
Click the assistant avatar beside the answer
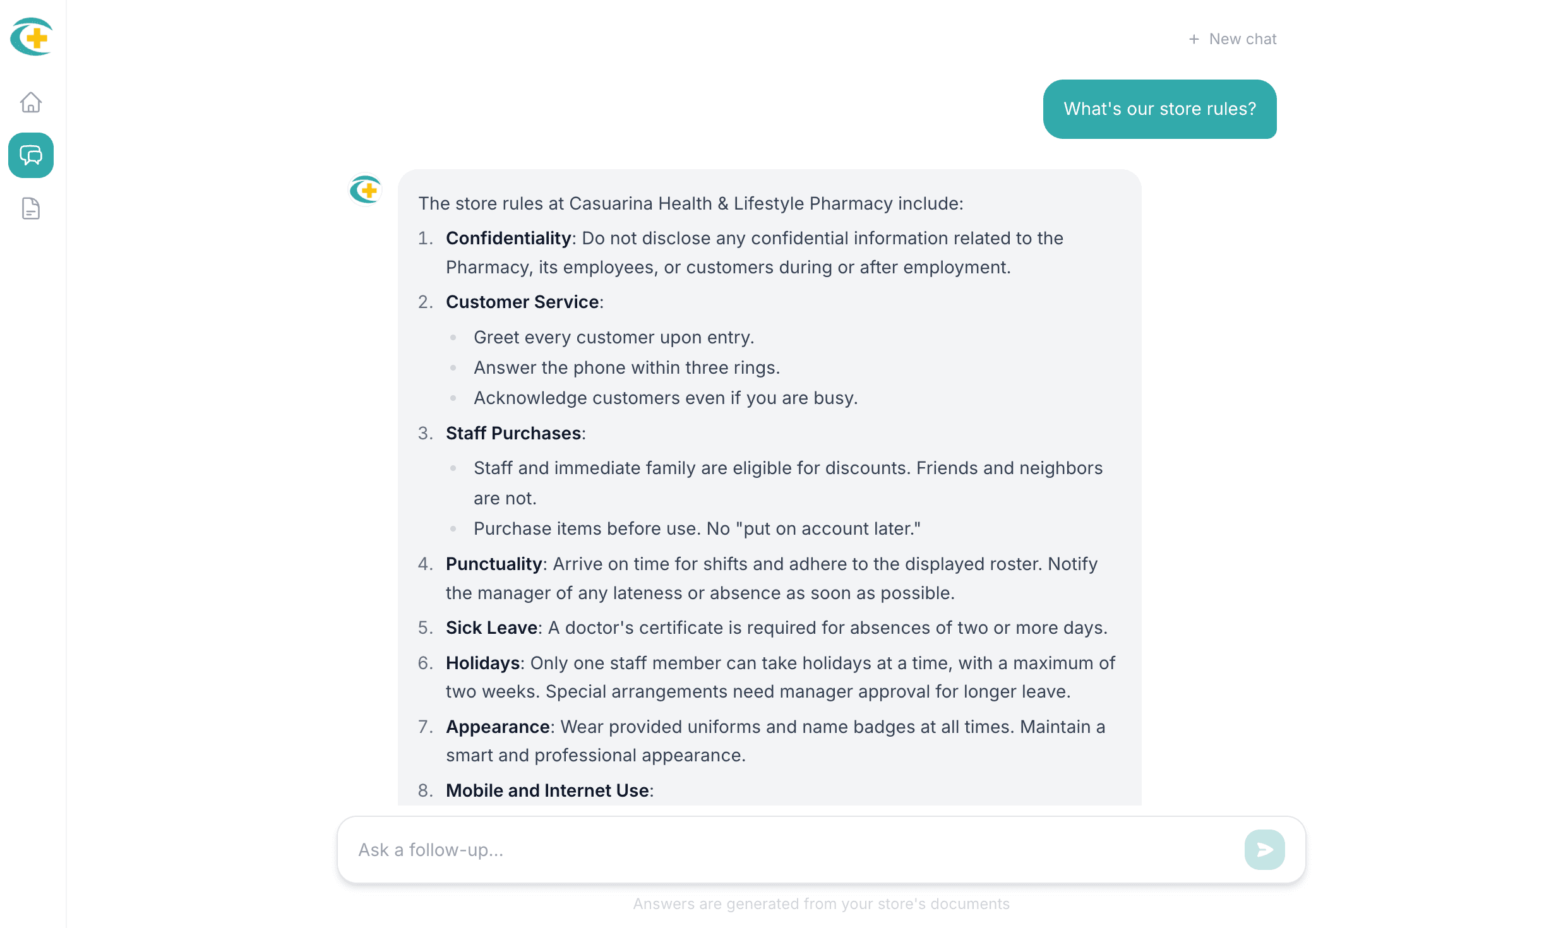tap(366, 190)
